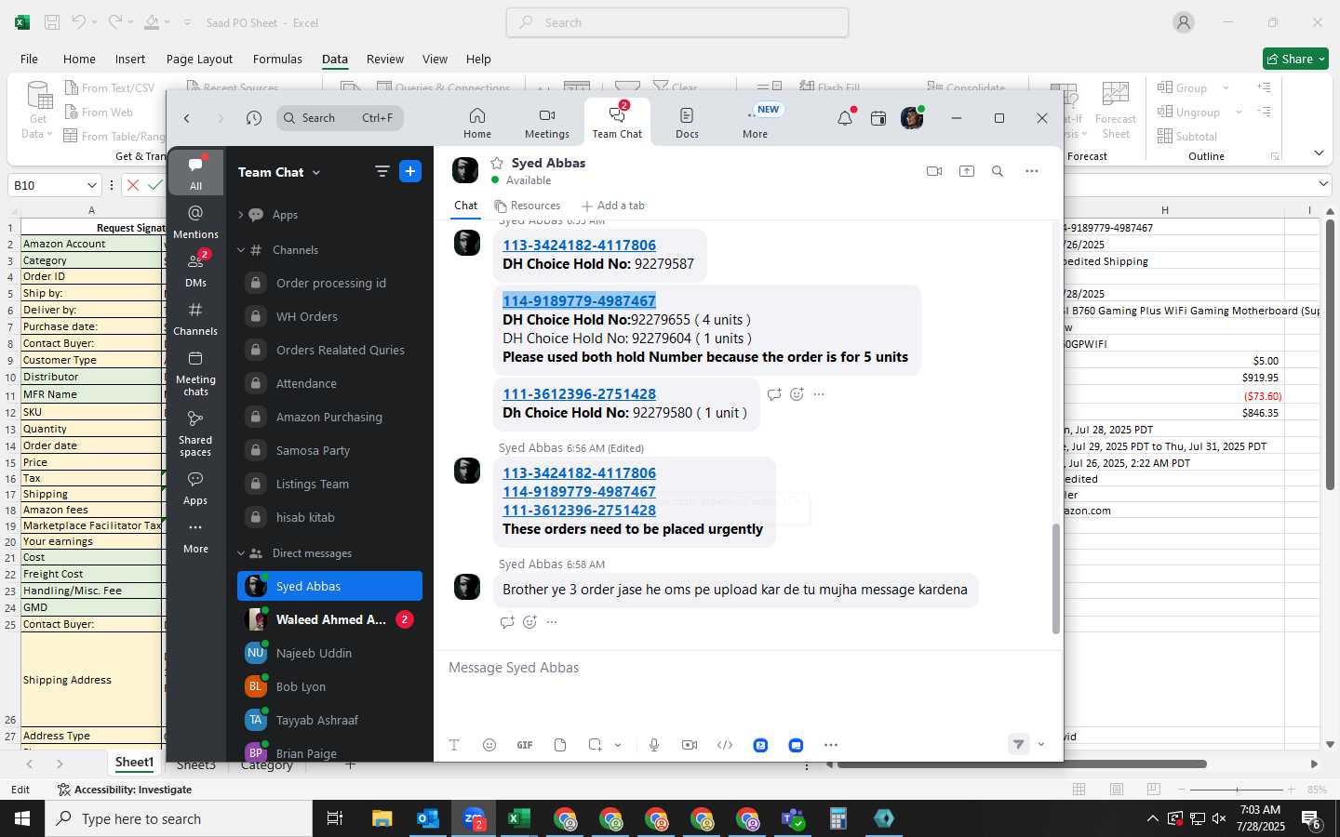Expand Team Chat title dropdown
This screenshot has width=1340, height=837.
(316, 172)
